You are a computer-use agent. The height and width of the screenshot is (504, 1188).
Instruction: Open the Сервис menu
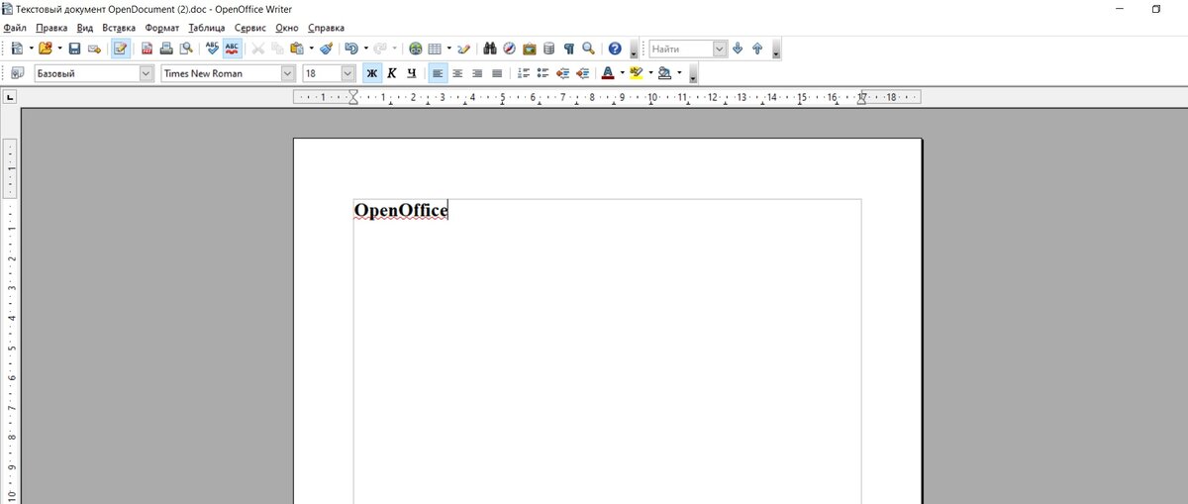pyautogui.click(x=250, y=28)
